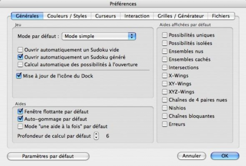Expand the Mode par défaut dropdown

99,36
